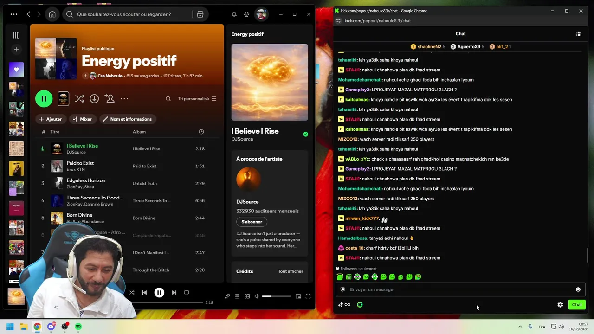Seek on the track progress bar
Screen dimensions: 594x334
167,302
